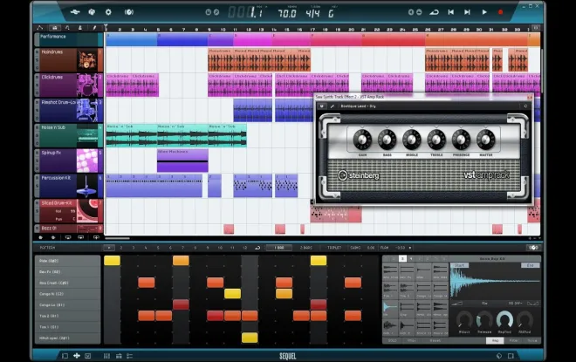Click the Start marker on sample waveform

[460, 265]
